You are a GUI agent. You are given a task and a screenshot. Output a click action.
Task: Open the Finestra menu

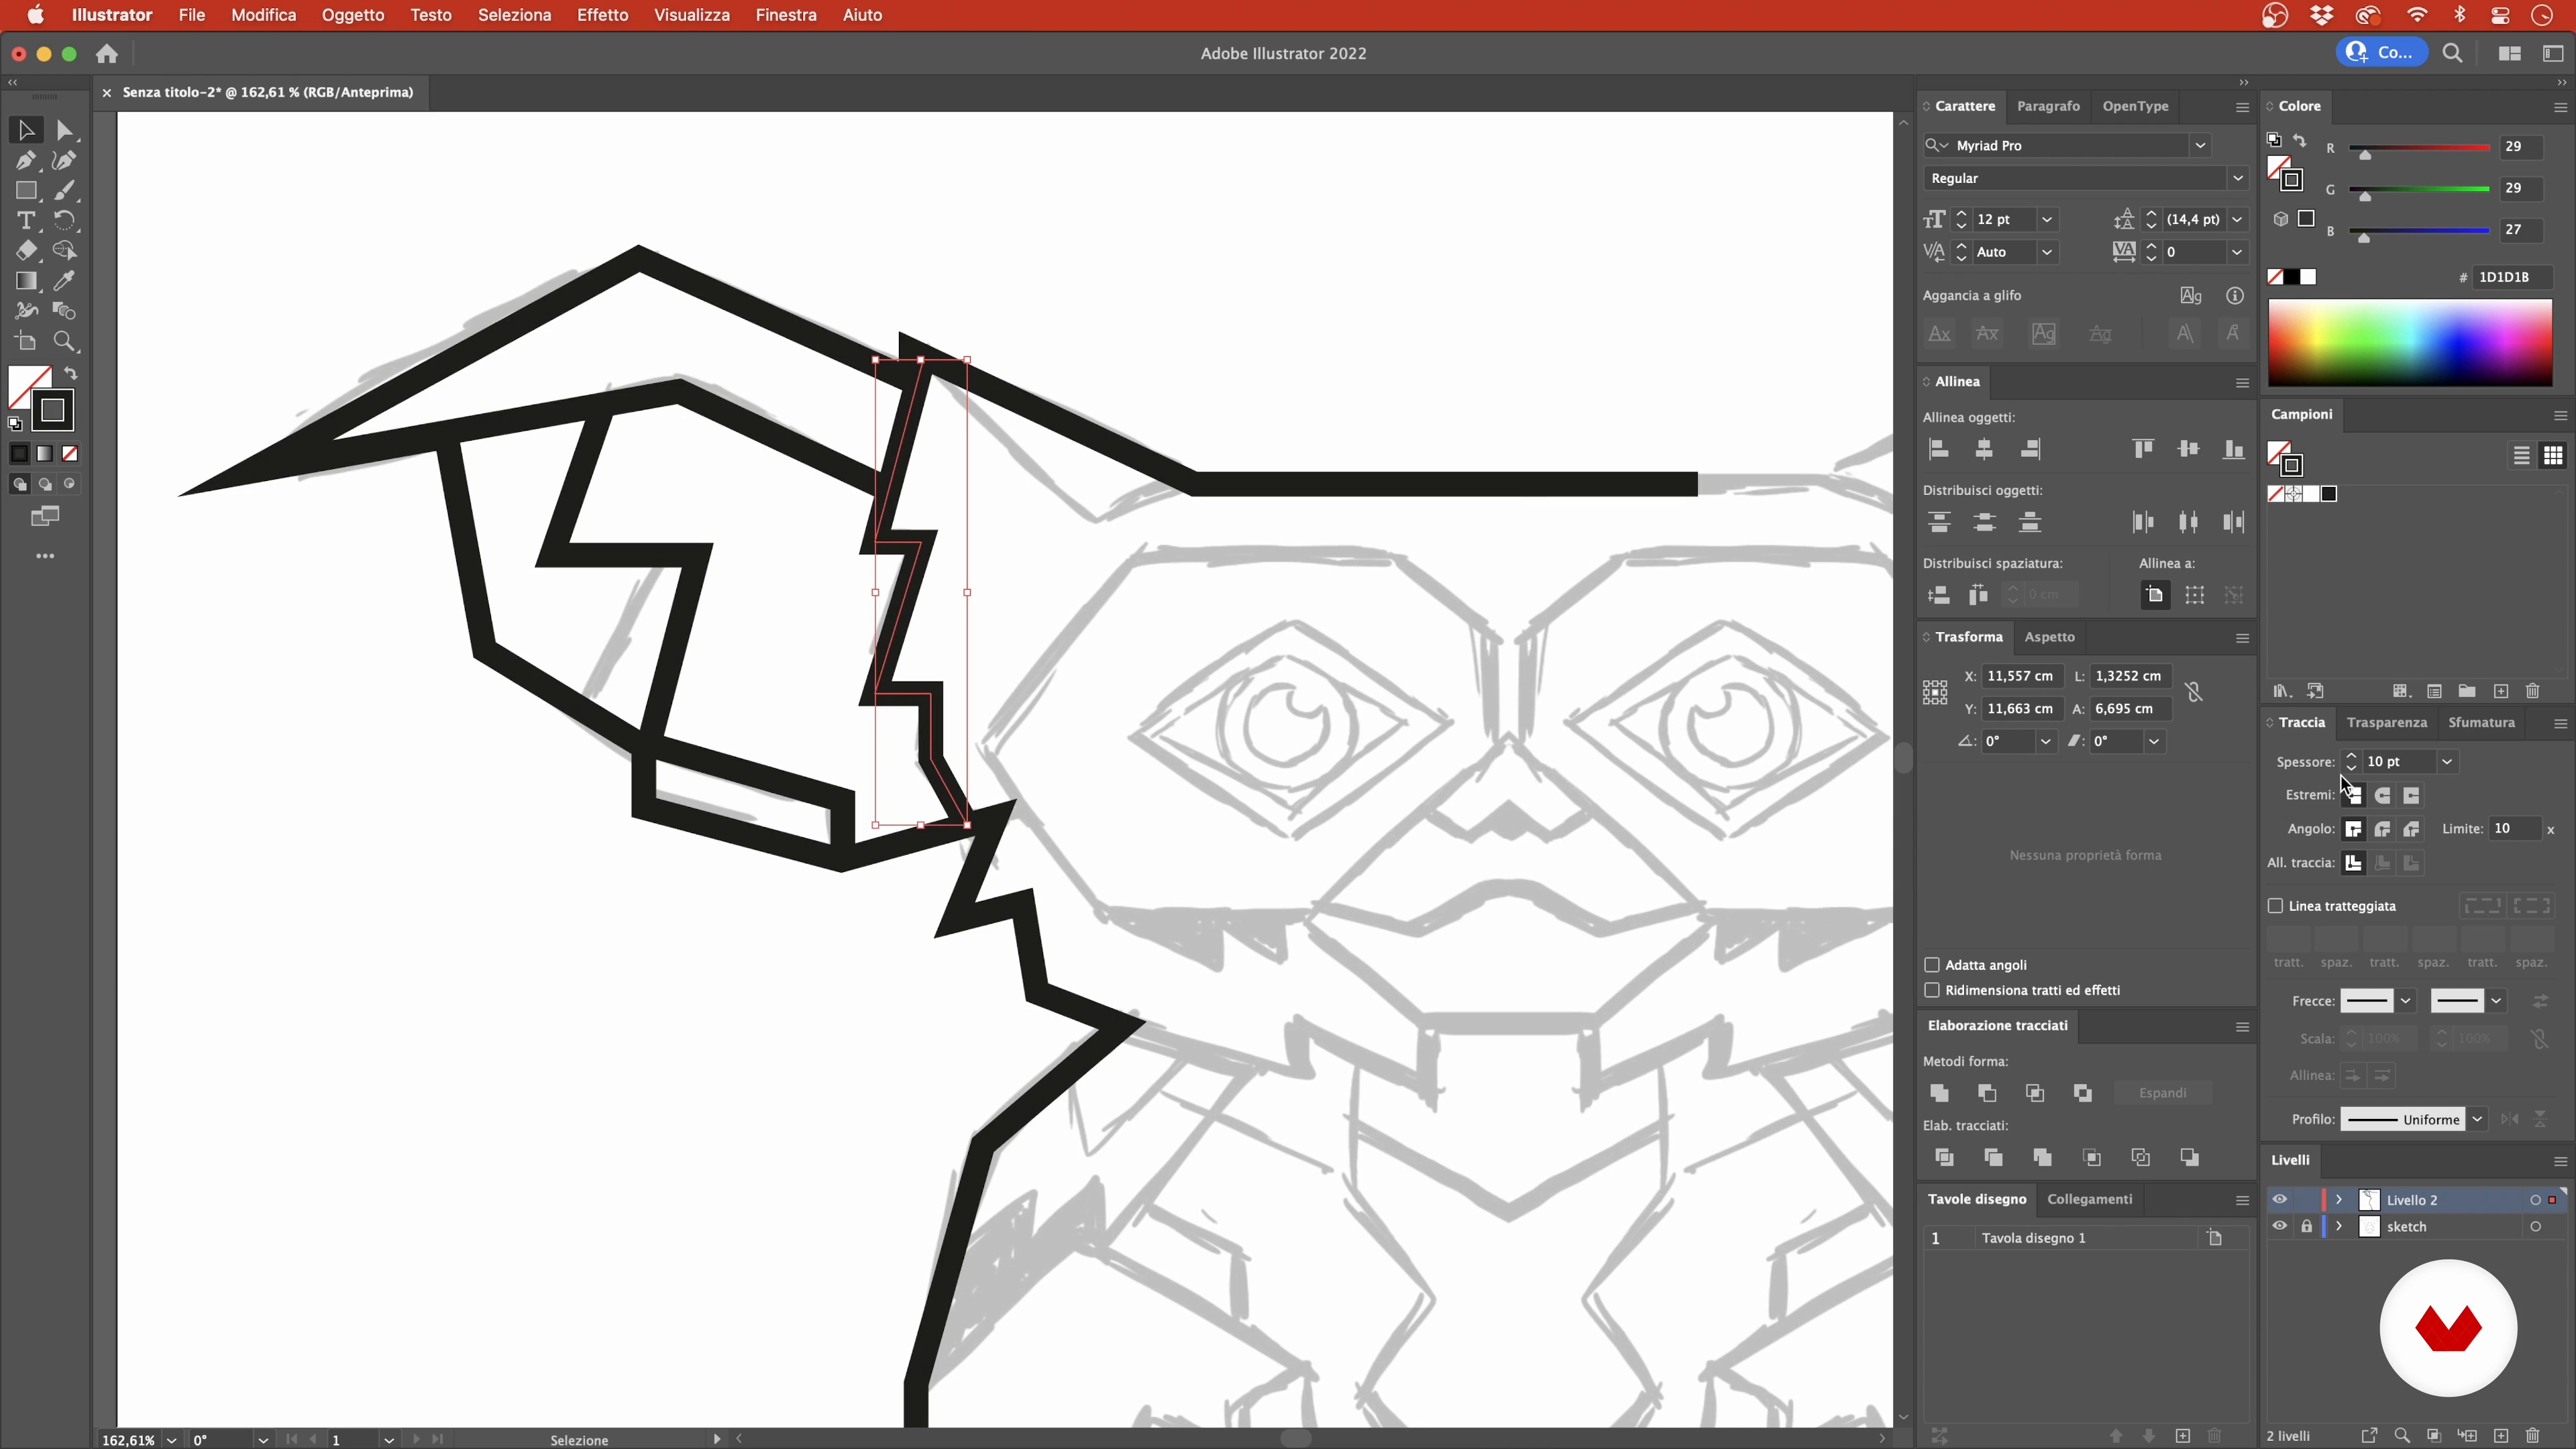coord(786,15)
